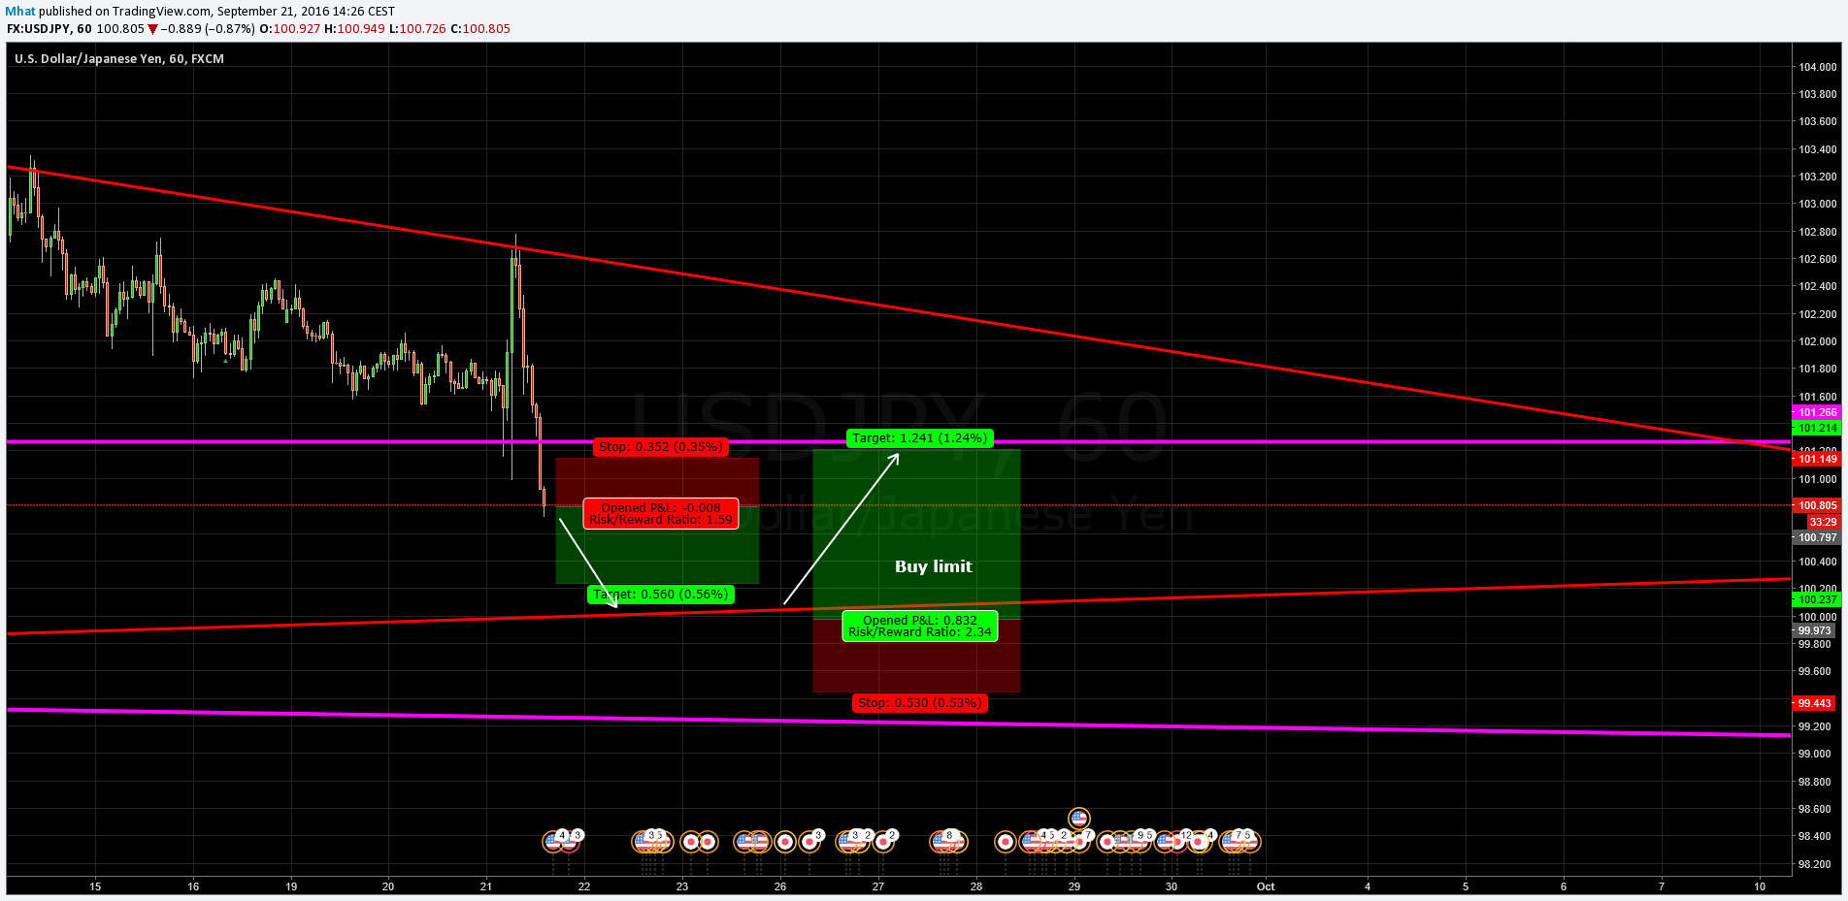Click the Japan flag event icon on September 28

coord(1006,842)
